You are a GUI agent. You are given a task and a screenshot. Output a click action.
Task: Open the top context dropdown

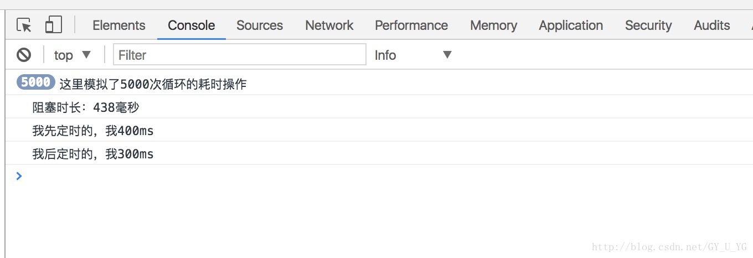(72, 55)
